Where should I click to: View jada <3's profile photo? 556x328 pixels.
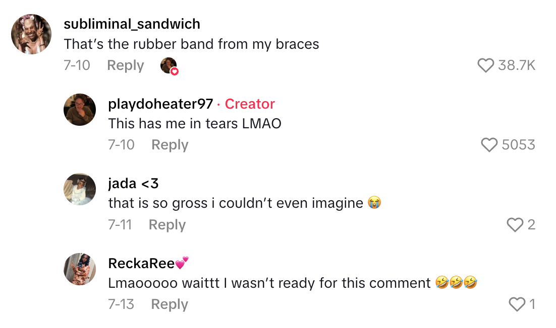(80, 189)
